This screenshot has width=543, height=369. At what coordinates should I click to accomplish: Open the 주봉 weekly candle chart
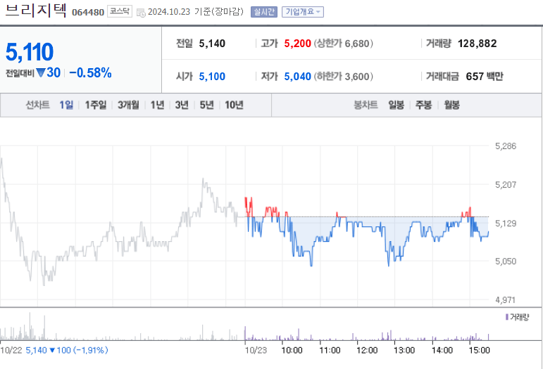[x=423, y=105]
